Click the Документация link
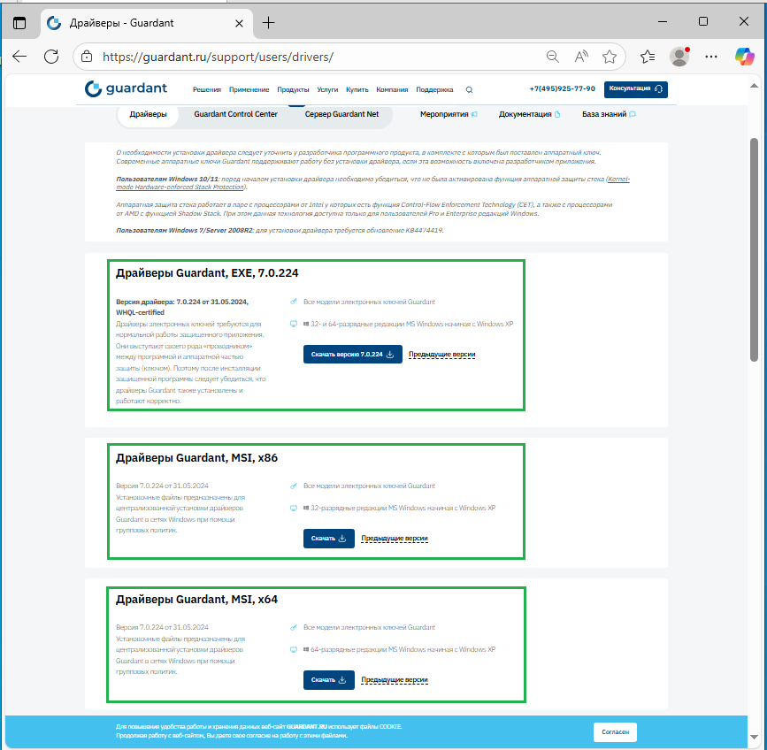Viewport: 767px width, 750px height. point(525,114)
